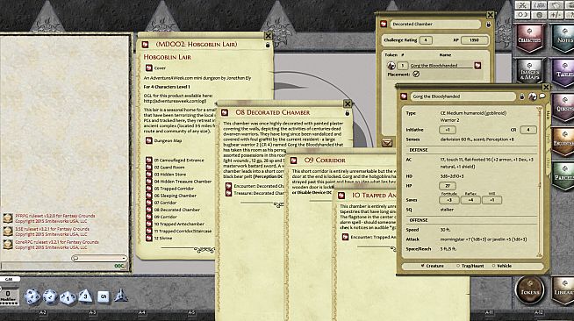Click the chat entry input line
The height and width of the screenshot is (321, 574).
point(57,266)
